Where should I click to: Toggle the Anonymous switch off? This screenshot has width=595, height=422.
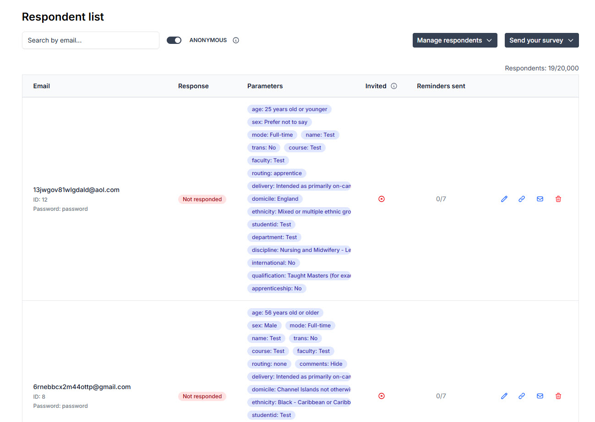[x=174, y=40]
